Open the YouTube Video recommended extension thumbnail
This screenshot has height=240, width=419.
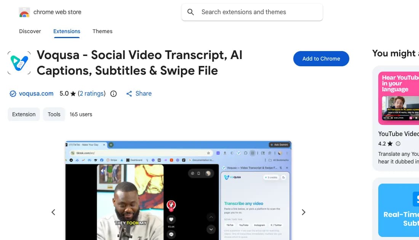[398, 98]
